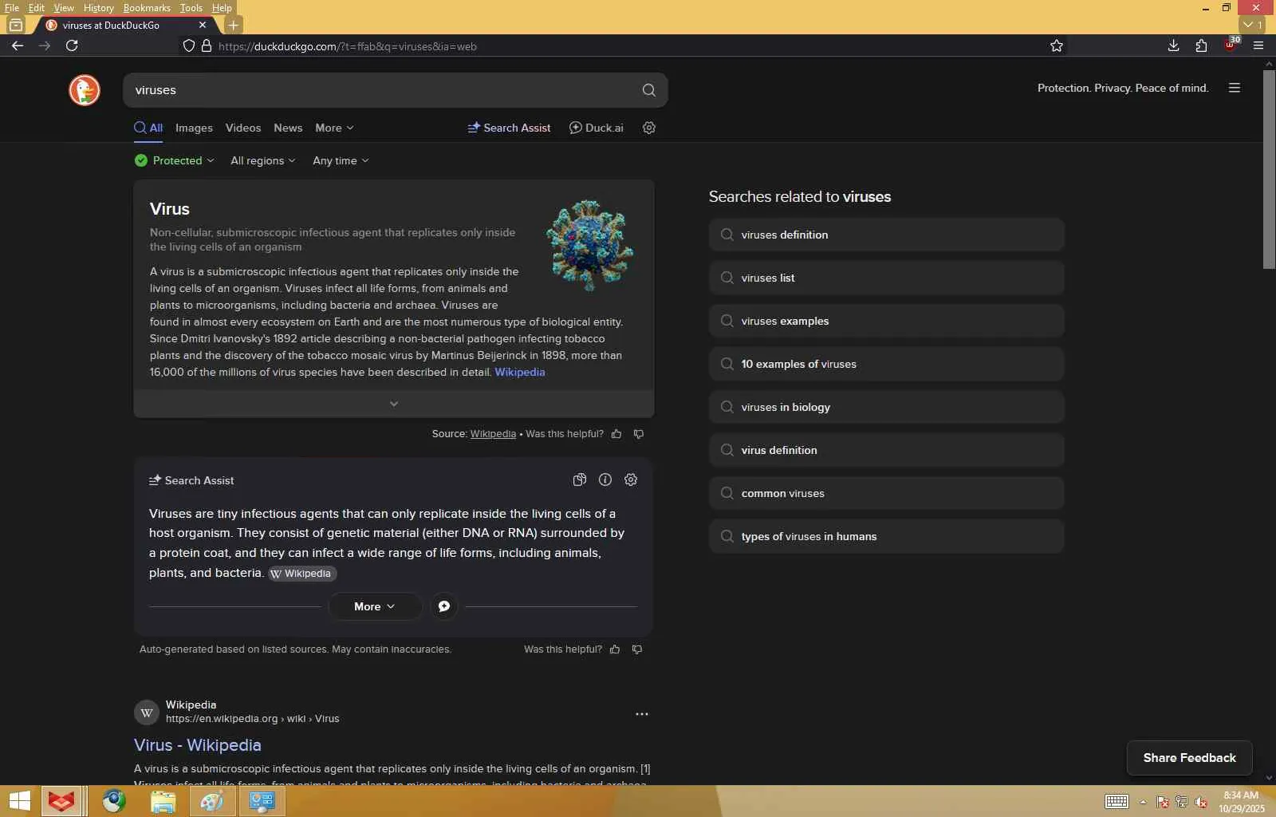Bookmark this page with the star icon
Screen dimensions: 1276x817
(1057, 45)
